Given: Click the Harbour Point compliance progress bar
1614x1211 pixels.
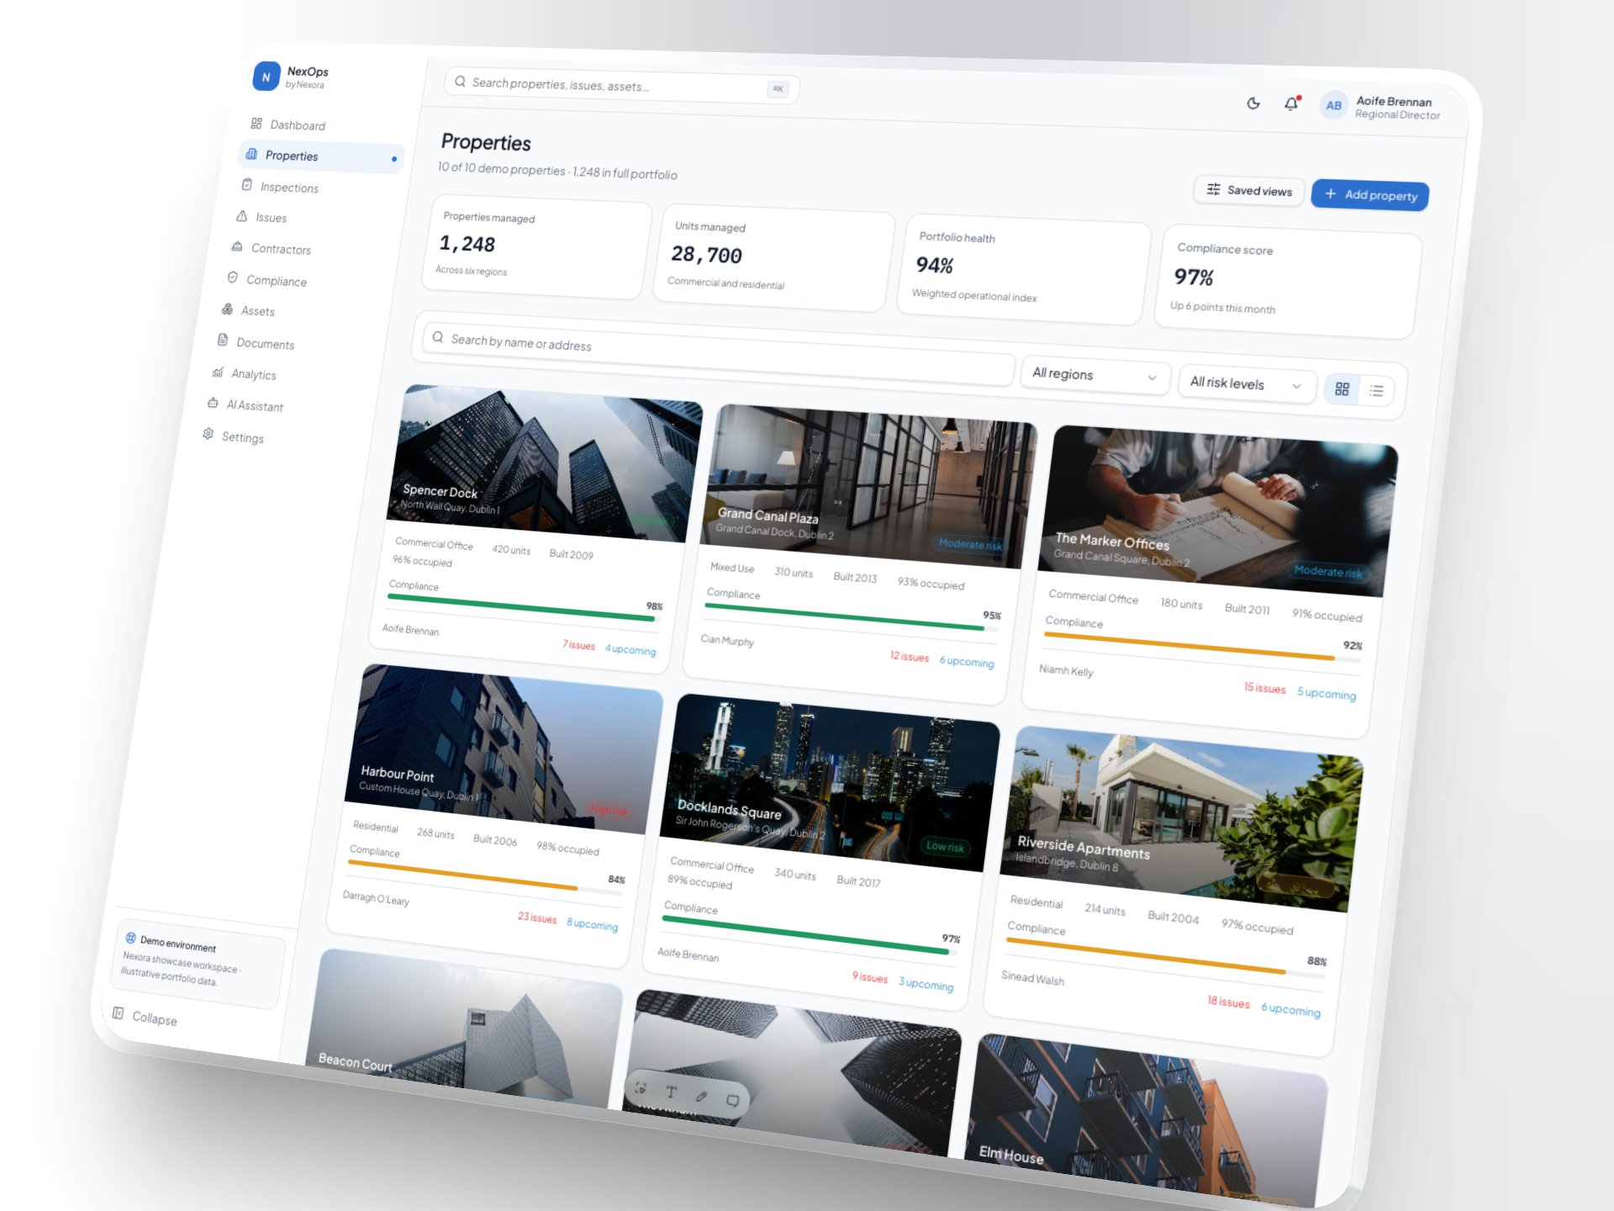Looking at the screenshot, I should click(484, 876).
